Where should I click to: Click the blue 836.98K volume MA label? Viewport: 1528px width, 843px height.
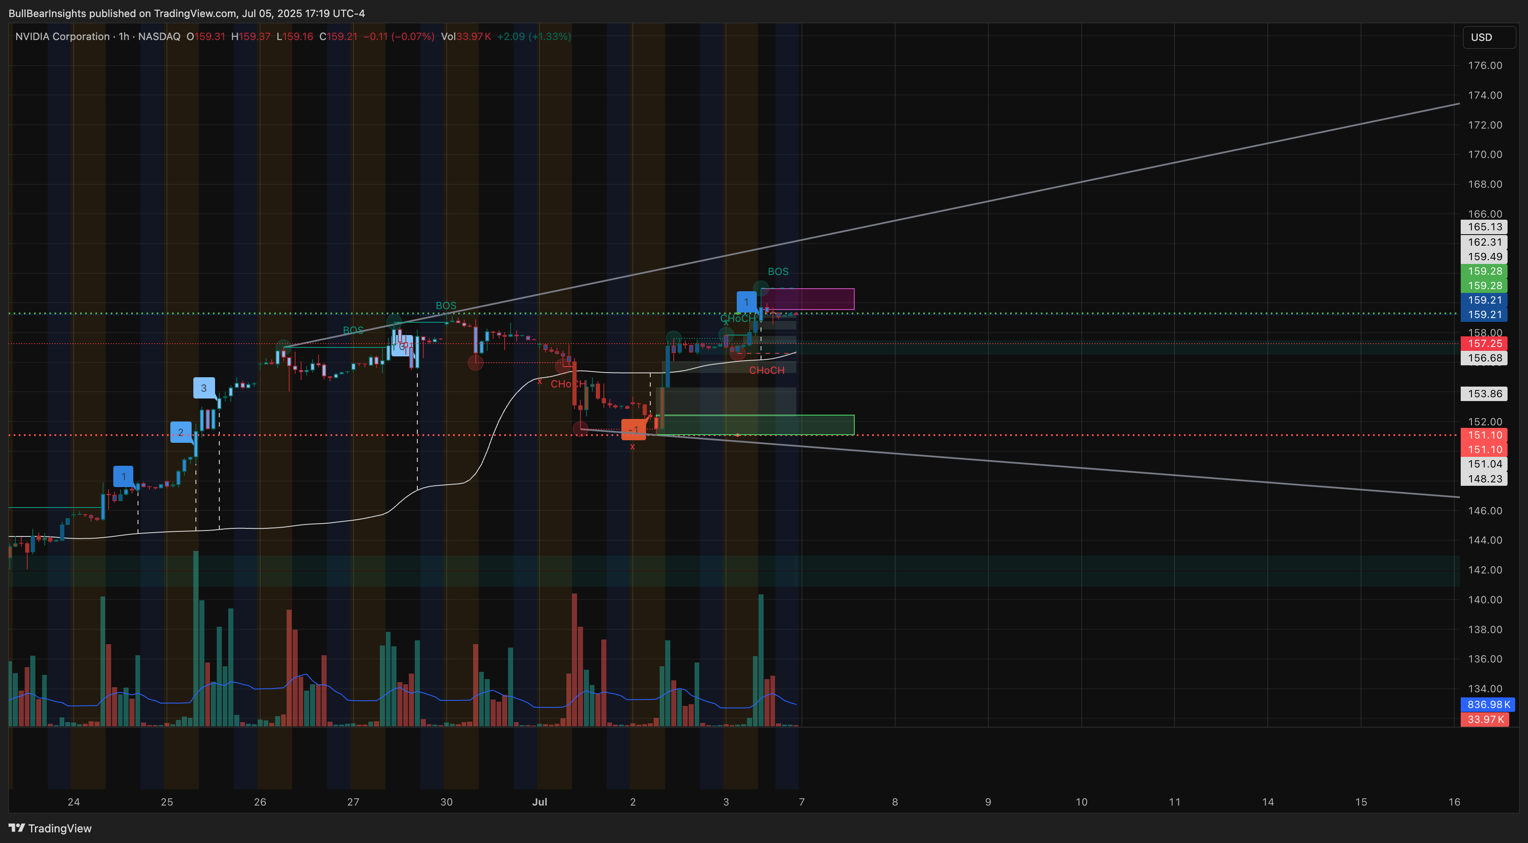[x=1487, y=704]
